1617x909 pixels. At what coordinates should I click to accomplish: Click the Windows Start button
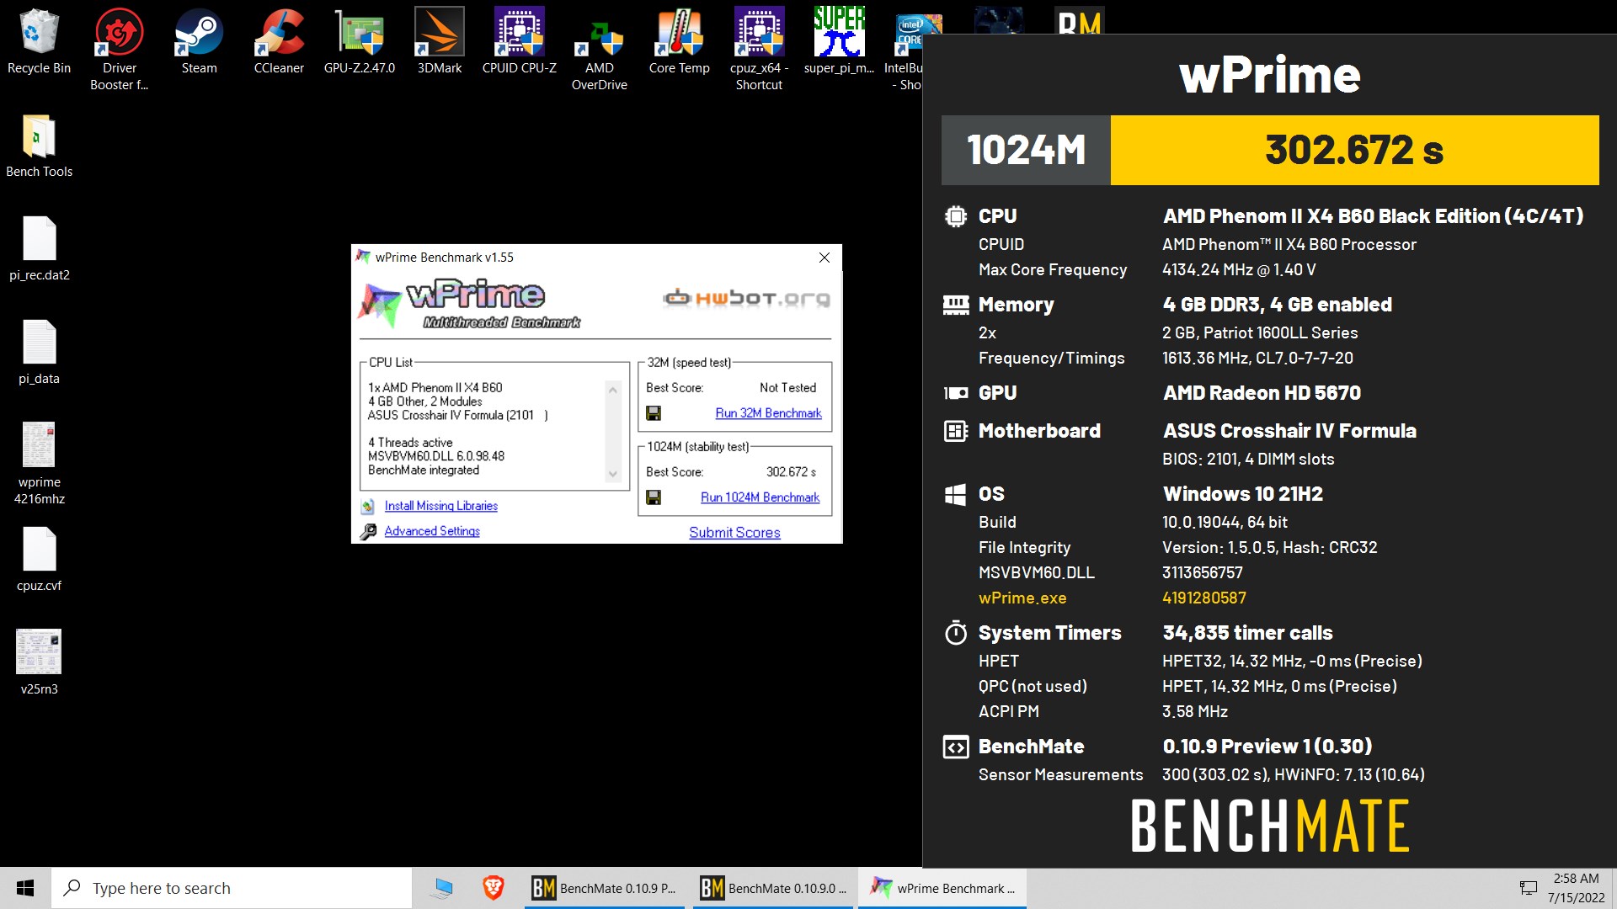coord(25,888)
